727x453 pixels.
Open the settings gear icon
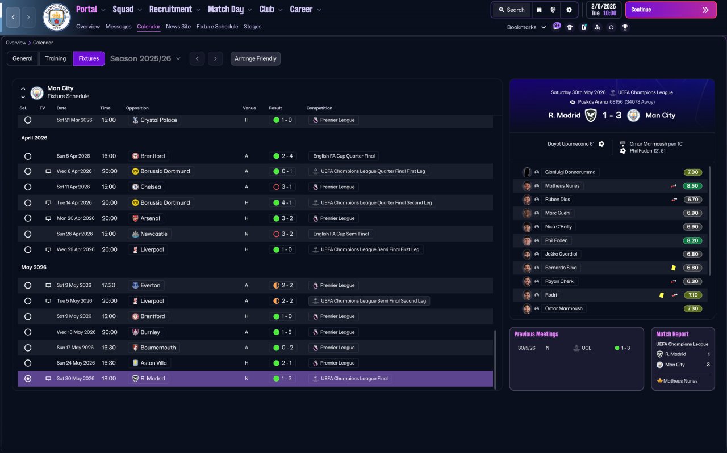569,10
